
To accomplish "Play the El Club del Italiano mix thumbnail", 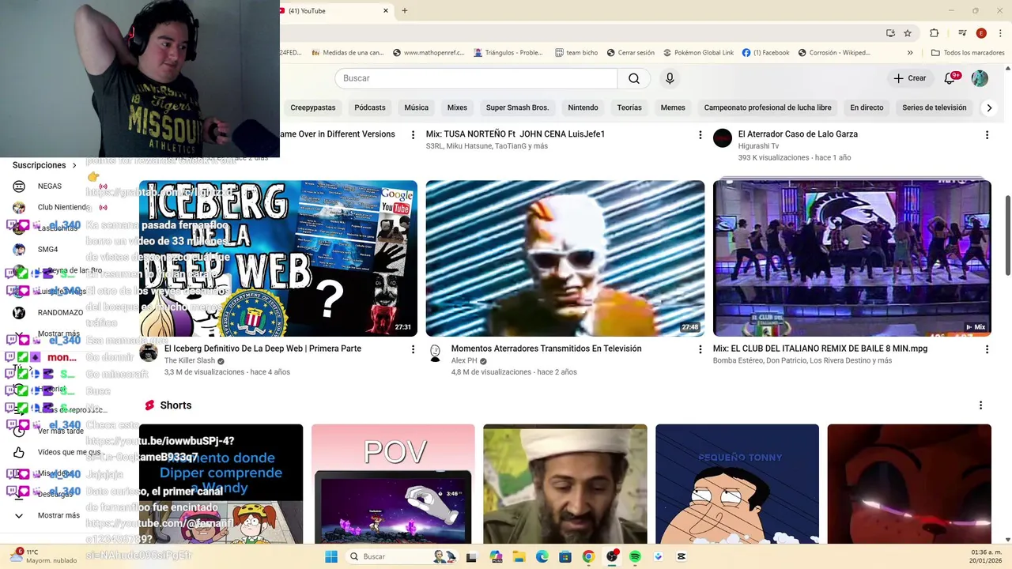I will 852,258.
